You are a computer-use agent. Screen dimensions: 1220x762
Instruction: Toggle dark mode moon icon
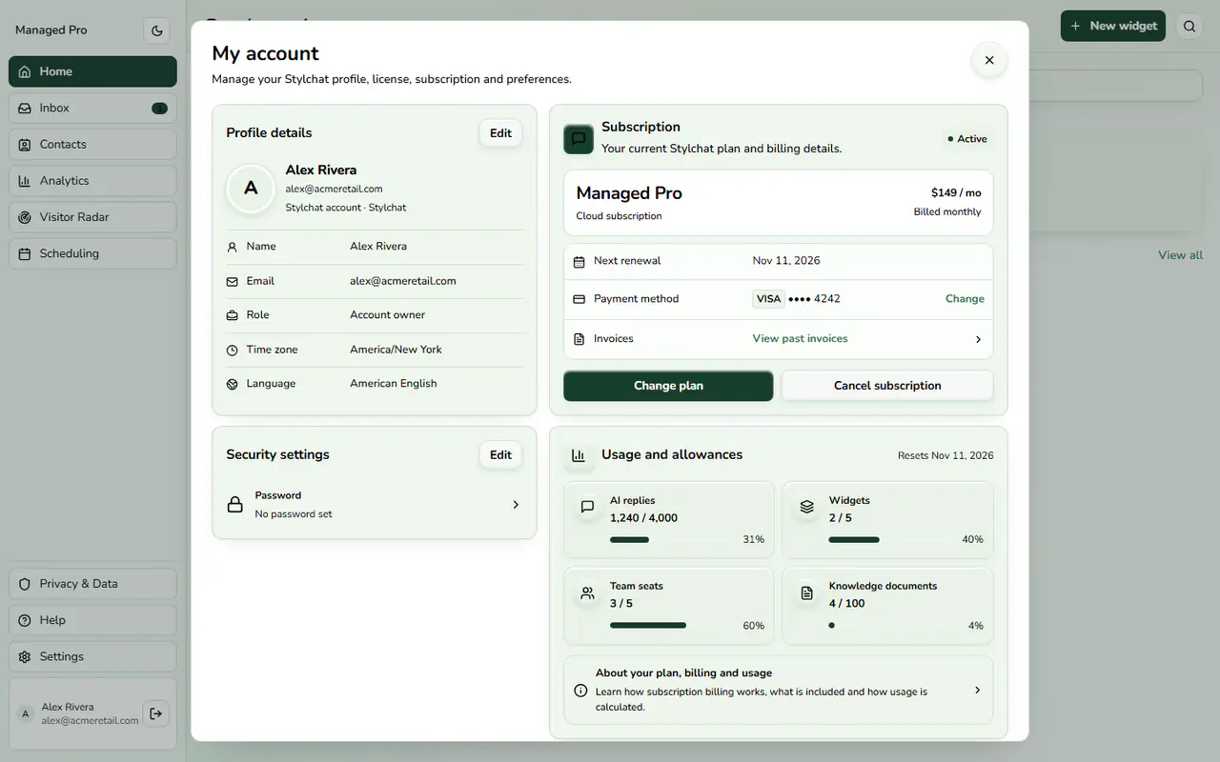pyautogui.click(x=157, y=30)
